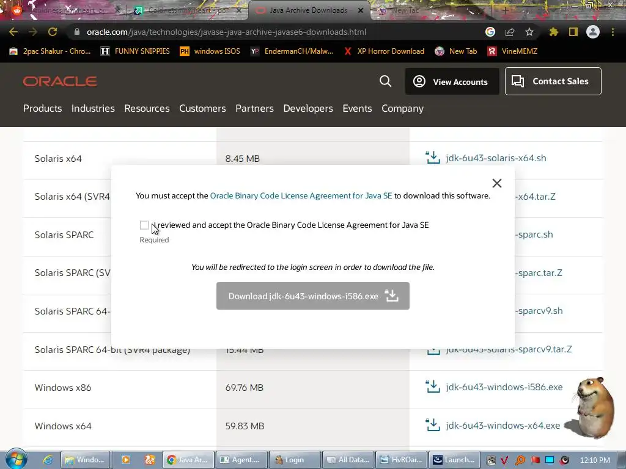Reload the current page
Screen dimensions: 626x469
coord(53,32)
